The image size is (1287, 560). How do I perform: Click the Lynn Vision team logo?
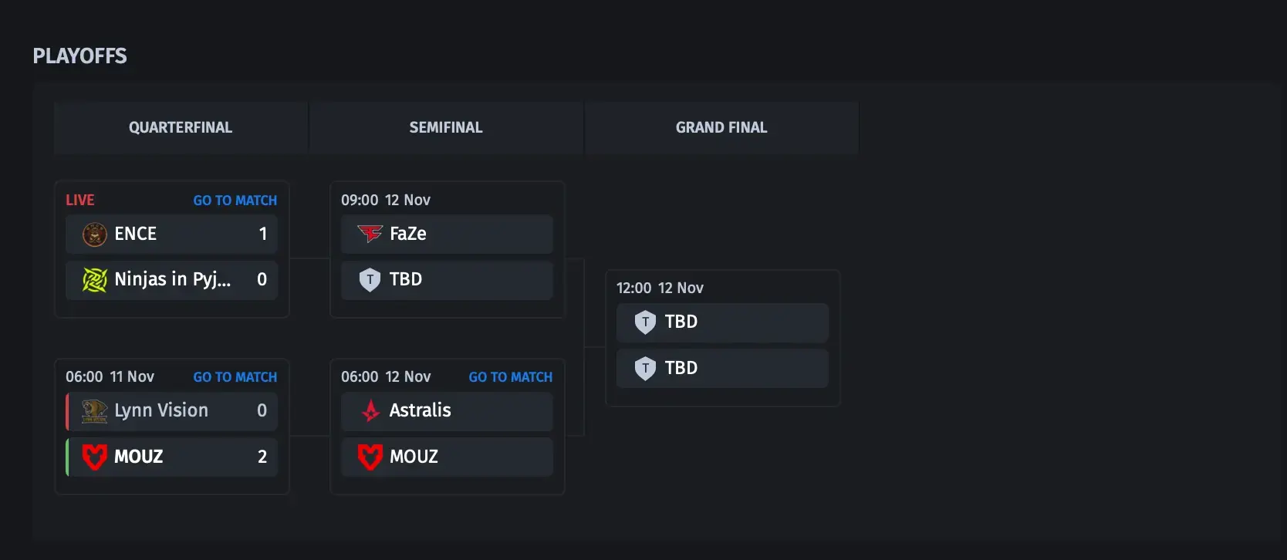[x=95, y=411]
